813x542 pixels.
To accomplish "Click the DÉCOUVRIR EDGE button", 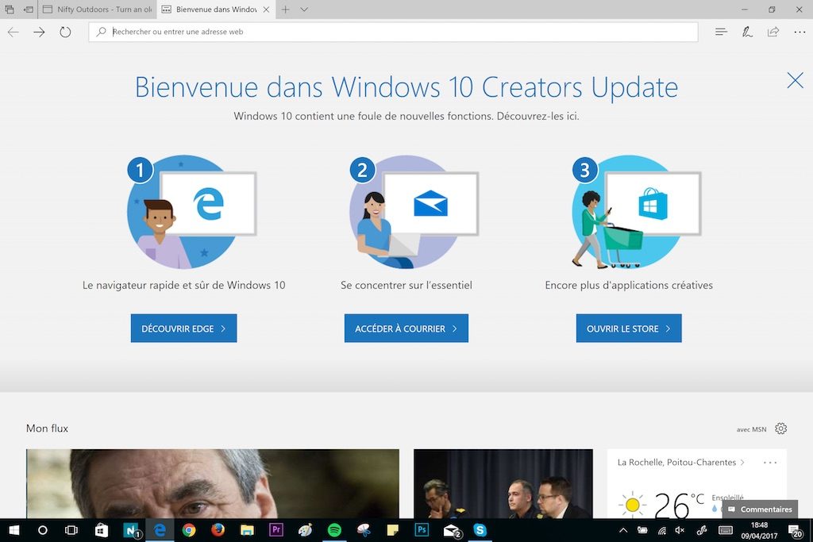I will (183, 328).
